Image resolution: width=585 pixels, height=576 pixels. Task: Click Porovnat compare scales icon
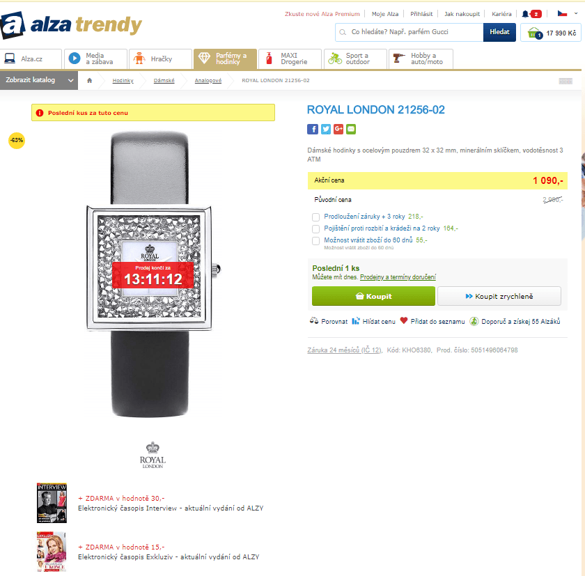[314, 321]
